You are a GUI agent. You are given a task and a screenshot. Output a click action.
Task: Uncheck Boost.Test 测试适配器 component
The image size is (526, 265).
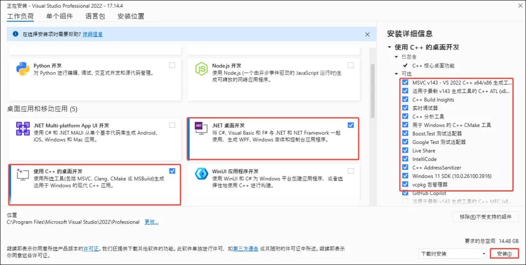pos(405,133)
